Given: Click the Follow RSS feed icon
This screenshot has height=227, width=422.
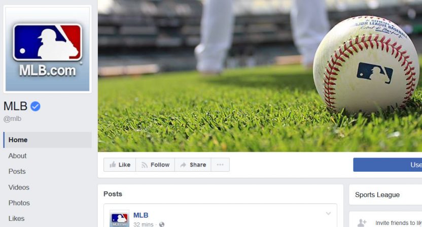Looking at the screenshot, I should tap(144, 165).
